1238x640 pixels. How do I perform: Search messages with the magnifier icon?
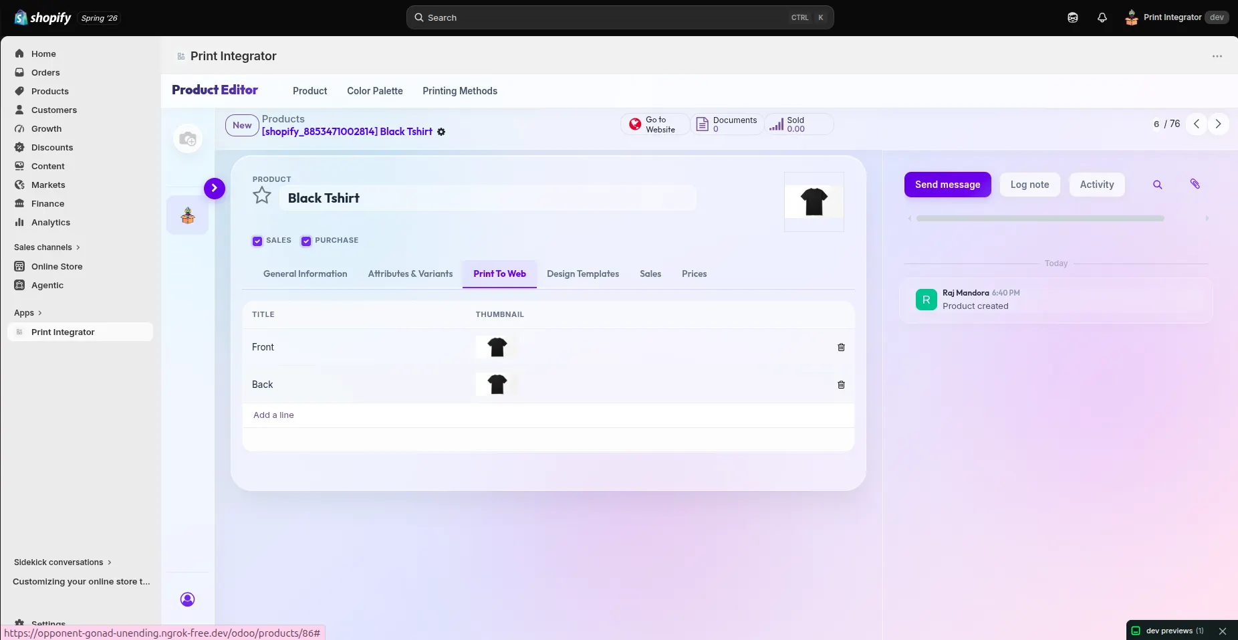[1158, 185]
